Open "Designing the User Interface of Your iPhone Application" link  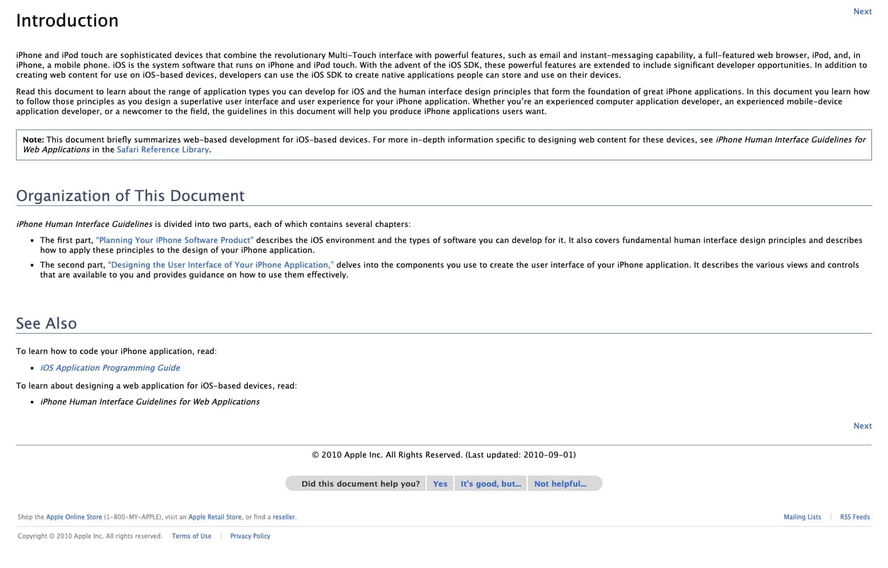221,265
